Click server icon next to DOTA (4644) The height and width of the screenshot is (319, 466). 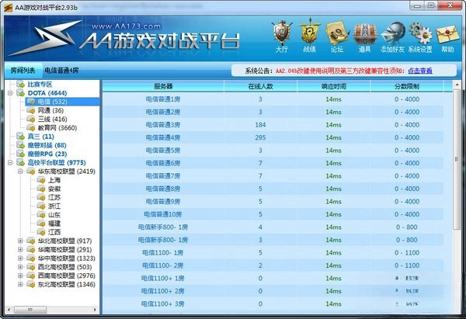tap(20, 93)
